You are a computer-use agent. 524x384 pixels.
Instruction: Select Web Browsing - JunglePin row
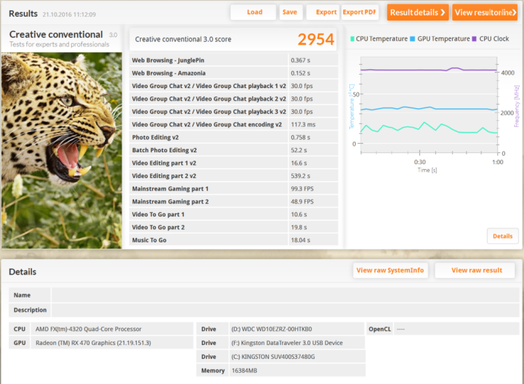click(233, 60)
